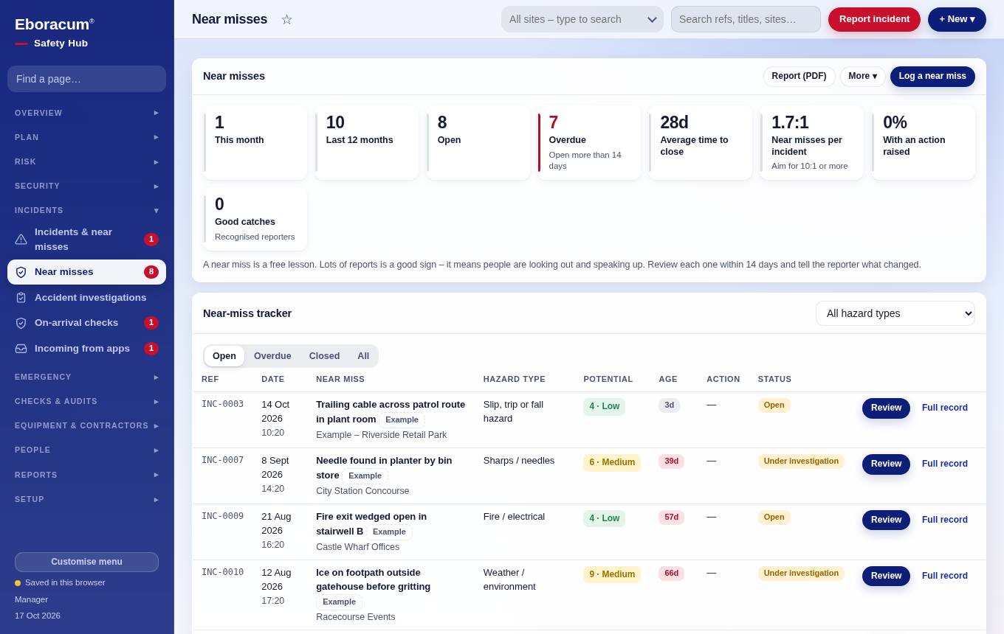Download the Report (PDF)
The height and width of the screenshot is (634, 1004).
pos(799,77)
